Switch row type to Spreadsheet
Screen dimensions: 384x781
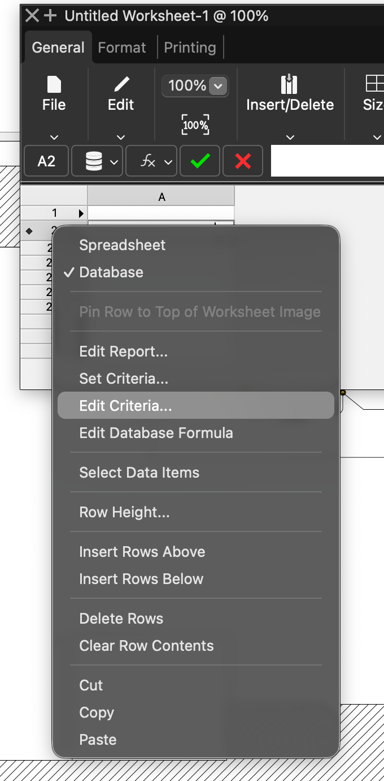[122, 245]
